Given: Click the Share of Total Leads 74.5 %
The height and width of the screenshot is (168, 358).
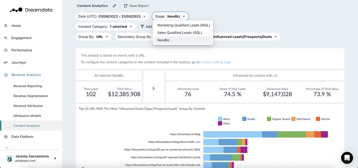Looking at the screenshot, I should (x=232, y=94).
